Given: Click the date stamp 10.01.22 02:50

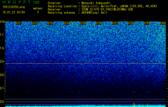Looking at the screenshot, I should [14, 12].
